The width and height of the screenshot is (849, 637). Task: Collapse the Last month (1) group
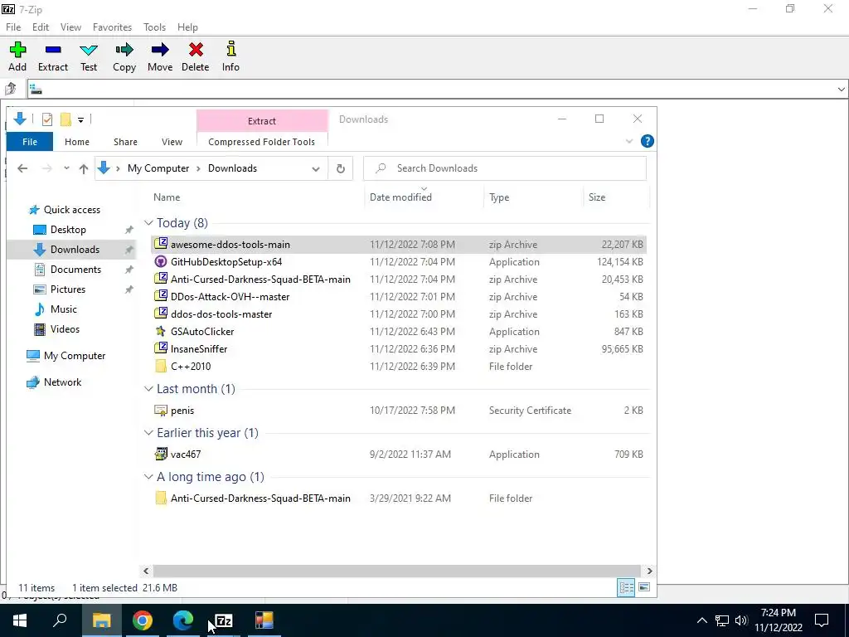148,388
